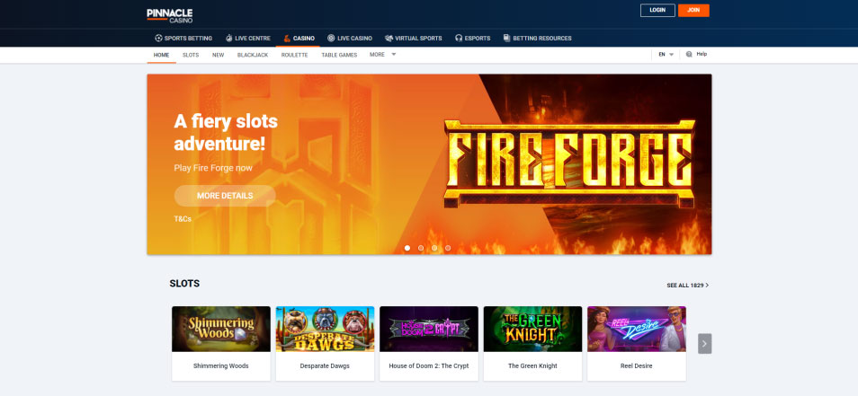
Task: Click More Details on Fire Forge banner
Action: (x=225, y=196)
